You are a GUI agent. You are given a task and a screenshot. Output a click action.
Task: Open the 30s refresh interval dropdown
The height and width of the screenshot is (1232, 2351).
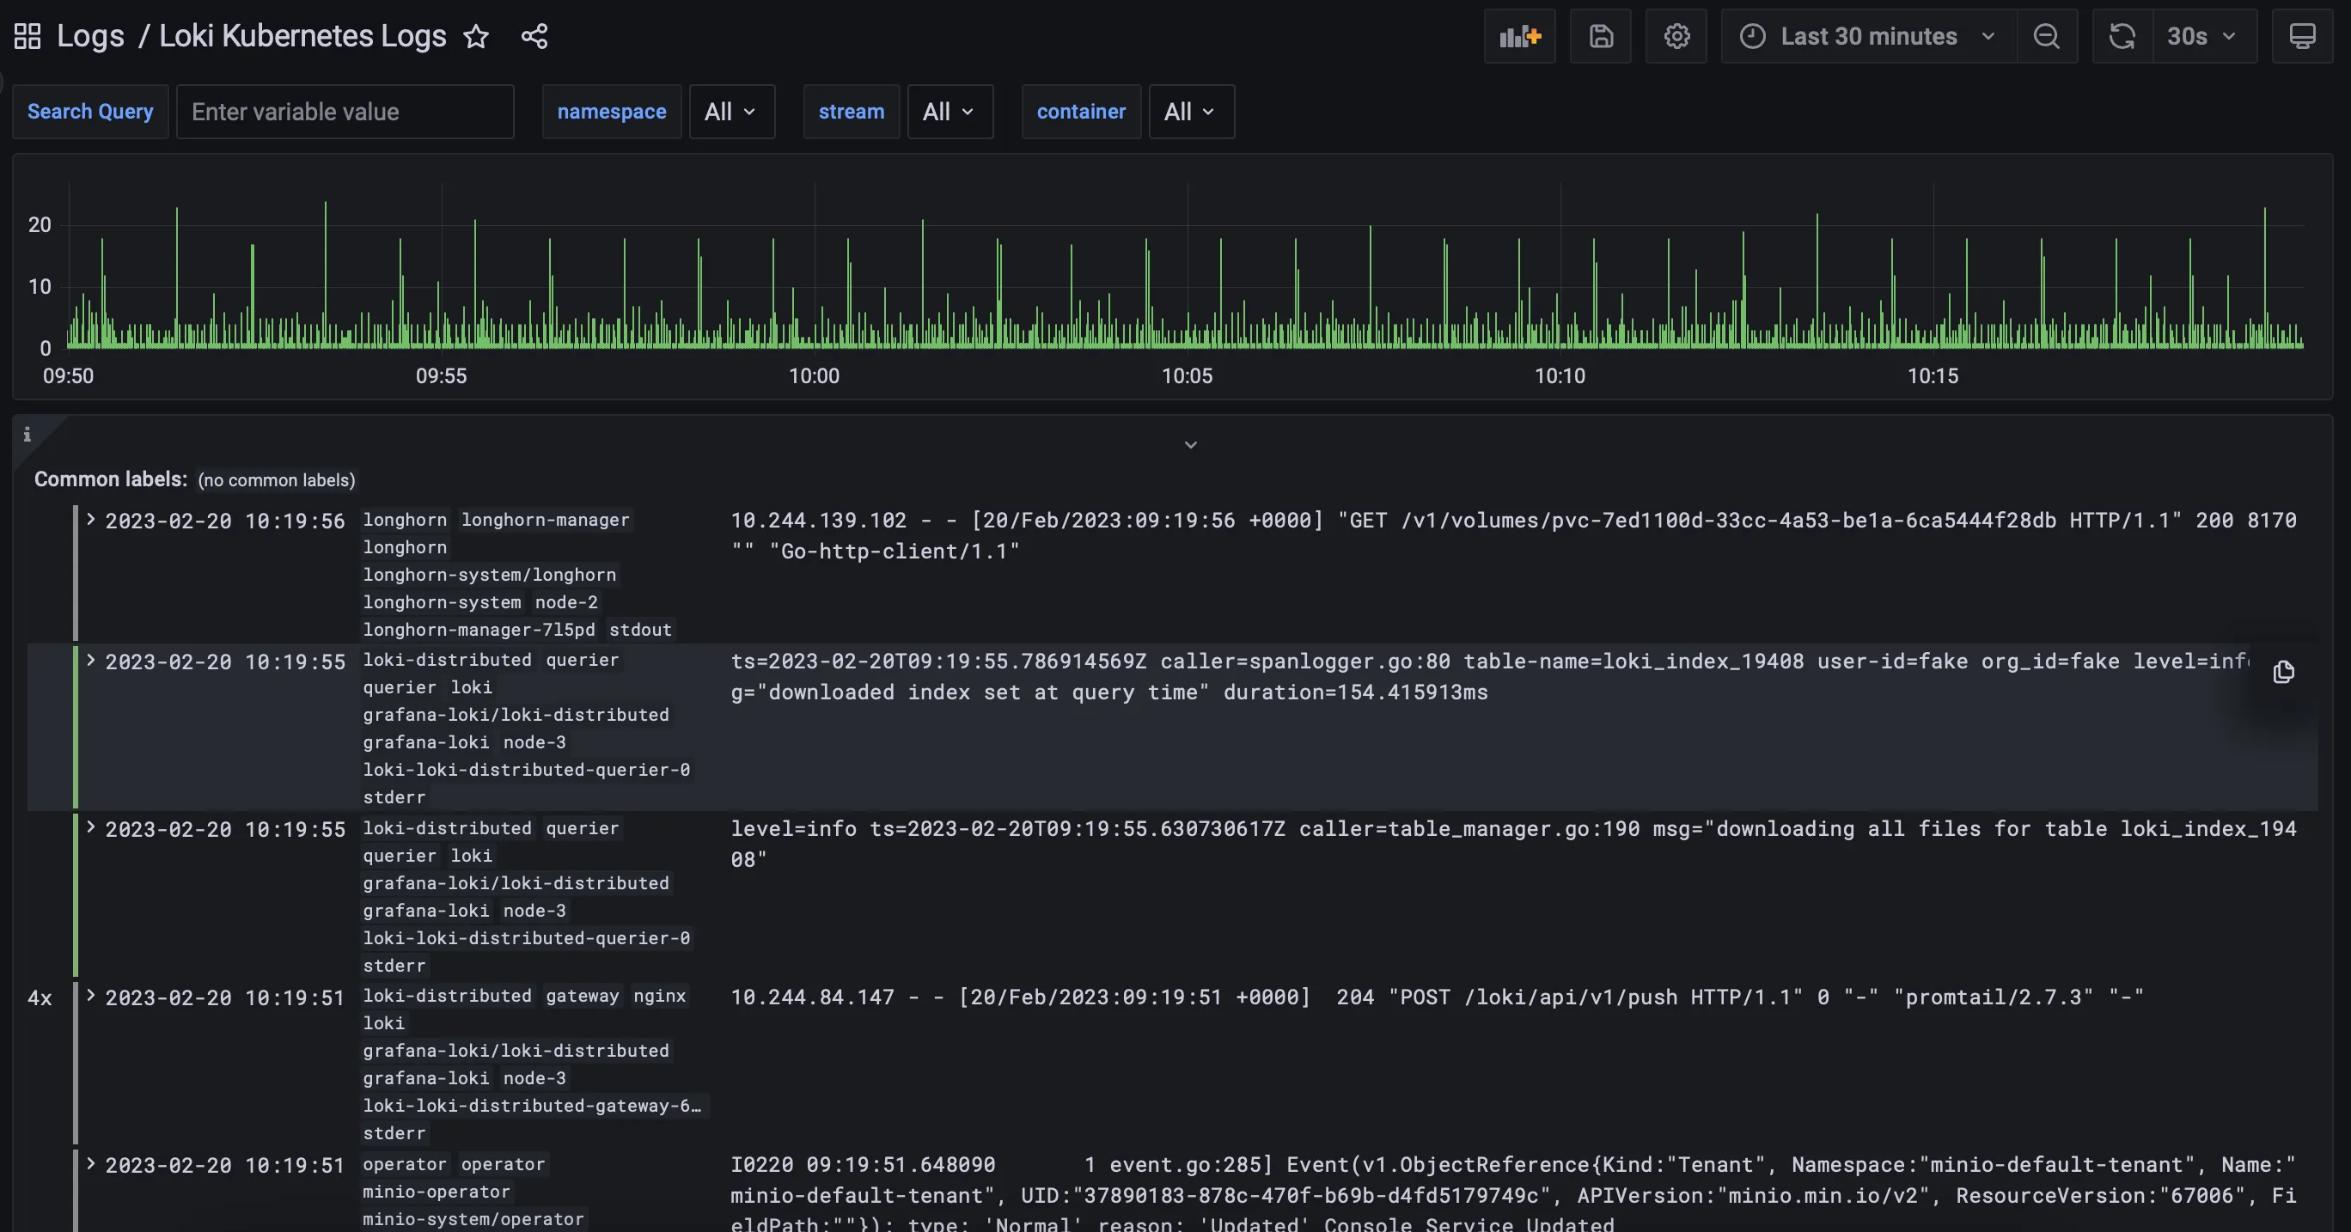2203,36
